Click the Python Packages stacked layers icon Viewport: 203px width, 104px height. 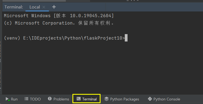[x=106, y=99]
